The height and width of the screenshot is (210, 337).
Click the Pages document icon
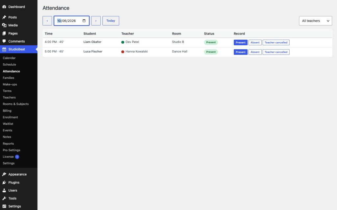[4, 33]
